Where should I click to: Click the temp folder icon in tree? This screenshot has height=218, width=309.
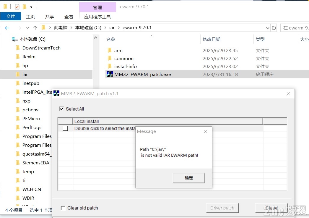(18, 171)
